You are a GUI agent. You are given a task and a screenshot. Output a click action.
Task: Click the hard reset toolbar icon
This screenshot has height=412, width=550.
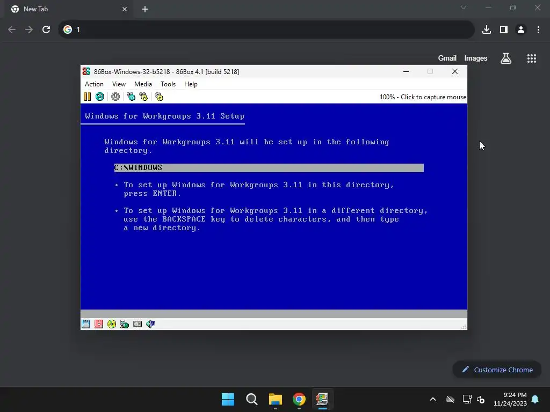[x=100, y=97]
